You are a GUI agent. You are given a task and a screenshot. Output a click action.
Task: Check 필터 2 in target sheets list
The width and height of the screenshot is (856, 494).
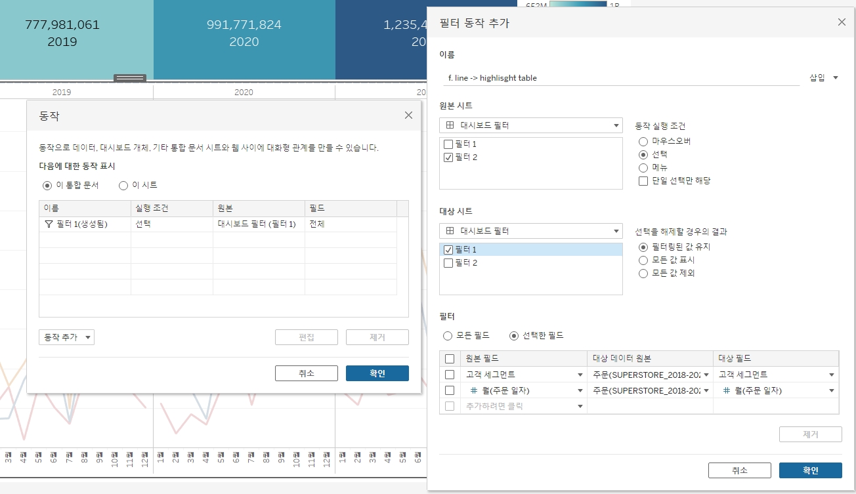pyautogui.click(x=448, y=263)
